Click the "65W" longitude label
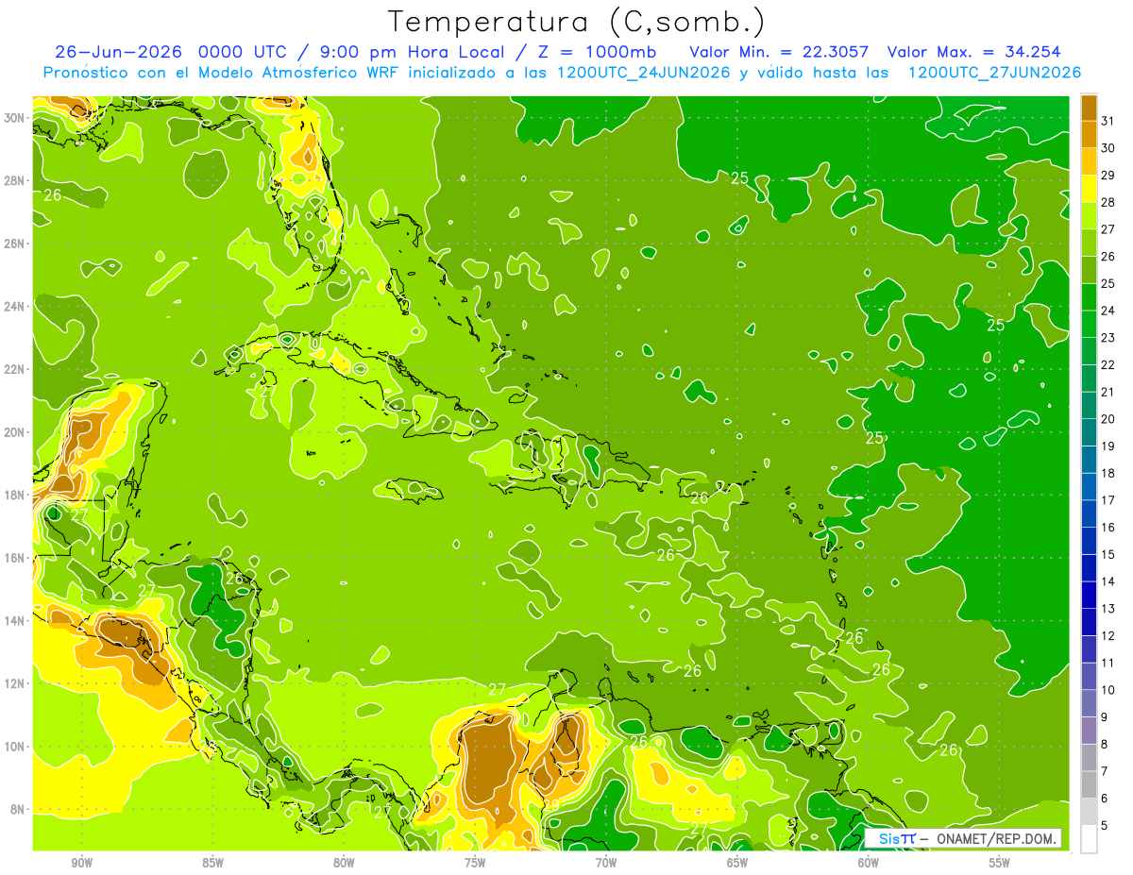 tap(737, 863)
